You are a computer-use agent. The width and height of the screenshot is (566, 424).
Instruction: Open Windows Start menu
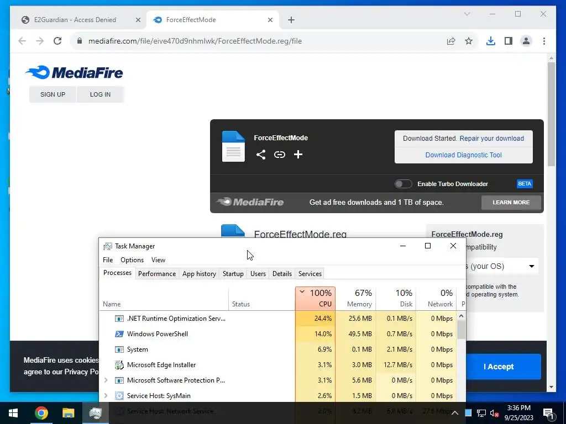[x=13, y=413]
